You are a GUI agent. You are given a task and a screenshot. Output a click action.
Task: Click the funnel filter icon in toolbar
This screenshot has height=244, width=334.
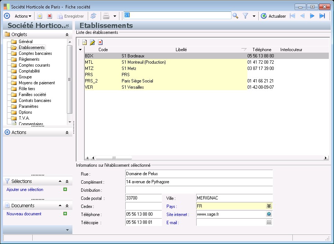coord(245,16)
